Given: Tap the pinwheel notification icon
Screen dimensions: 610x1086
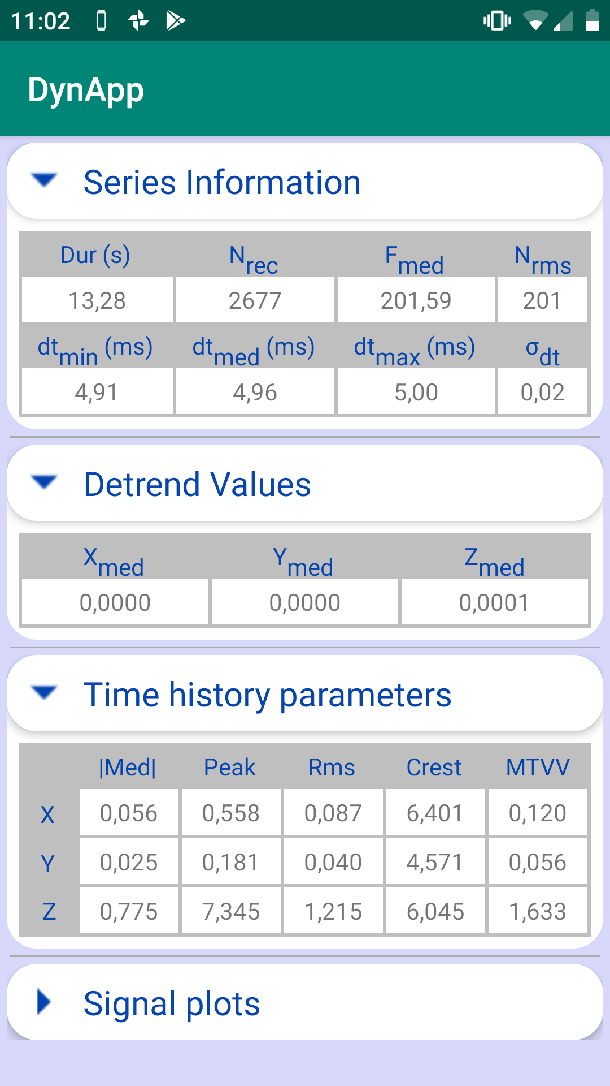Looking at the screenshot, I should (x=138, y=21).
